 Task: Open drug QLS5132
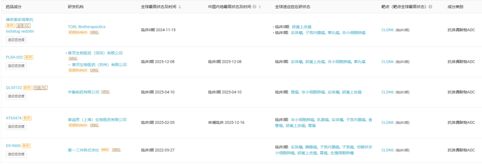point(14,87)
